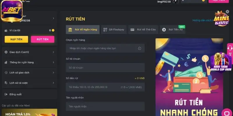Expand the Lịch sử giao dịch chevron
Image resolution: width=233 pixels, height=116 pixels.
tap(53, 73)
